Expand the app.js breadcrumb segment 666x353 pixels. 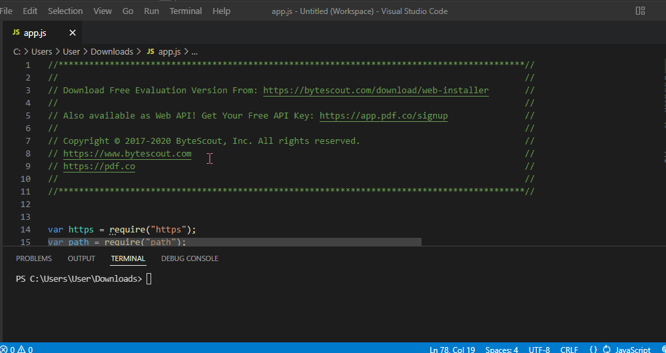tap(169, 52)
